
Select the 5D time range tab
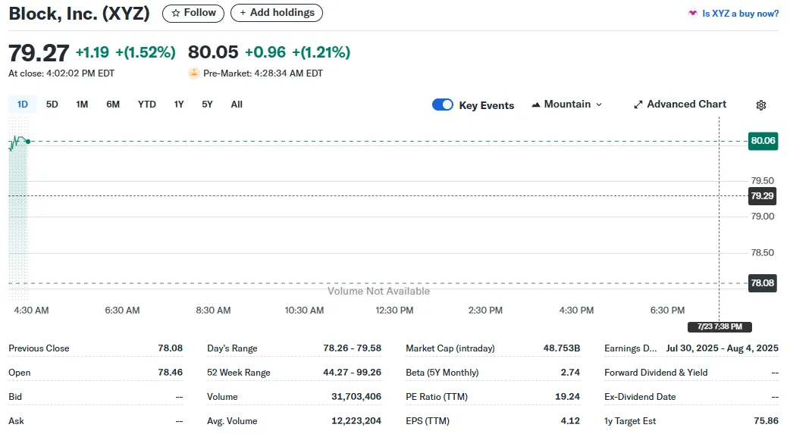[52, 105]
